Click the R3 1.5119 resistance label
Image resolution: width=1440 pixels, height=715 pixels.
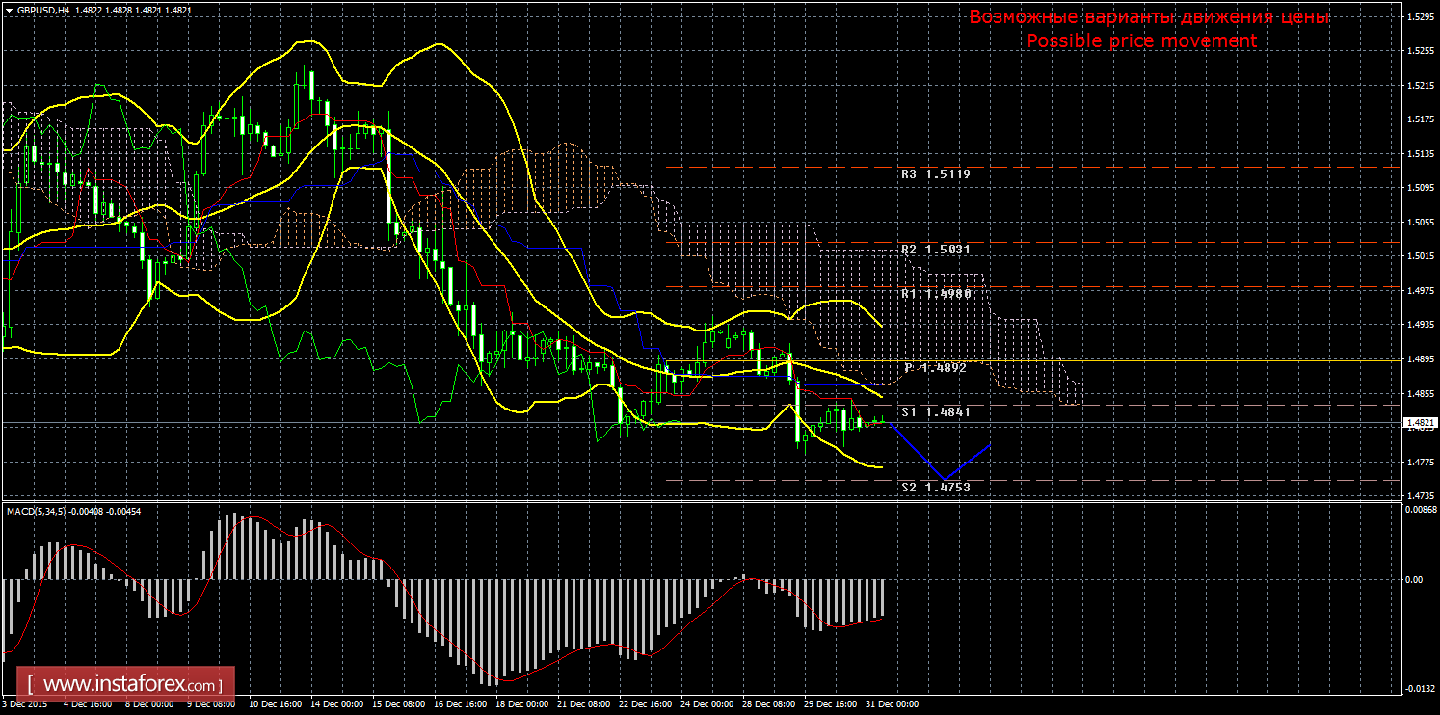pos(935,174)
